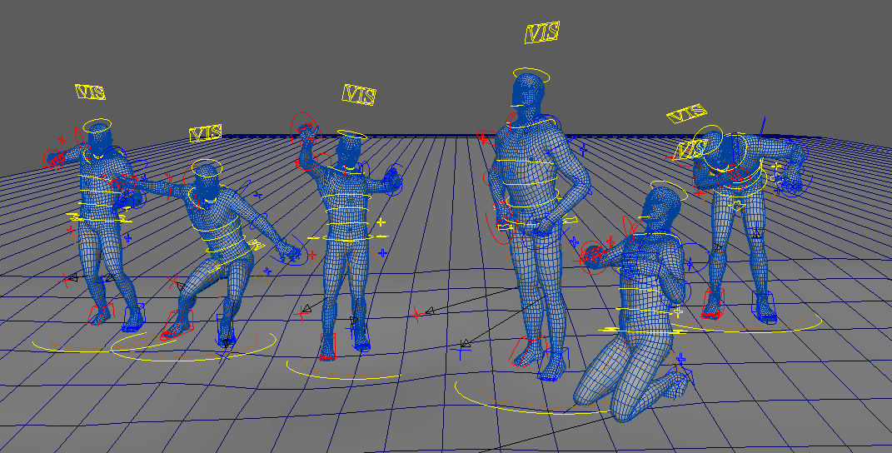Select blue foot control of far-left figure

point(133,317)
